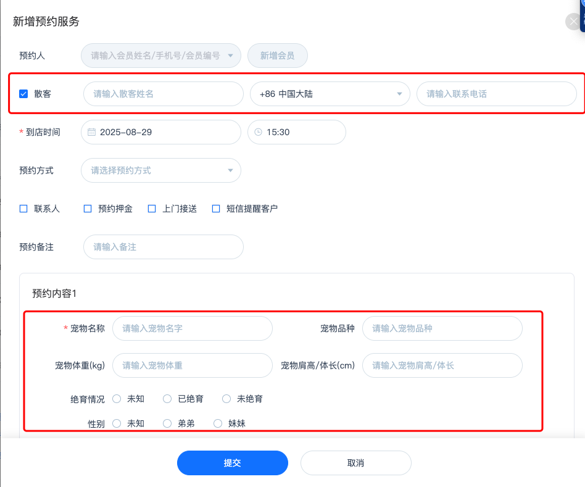Image resolution: width=585 pixels, height=487 pixels.
Task: Click the 绝育情况 label
Action: click(88, 399)
